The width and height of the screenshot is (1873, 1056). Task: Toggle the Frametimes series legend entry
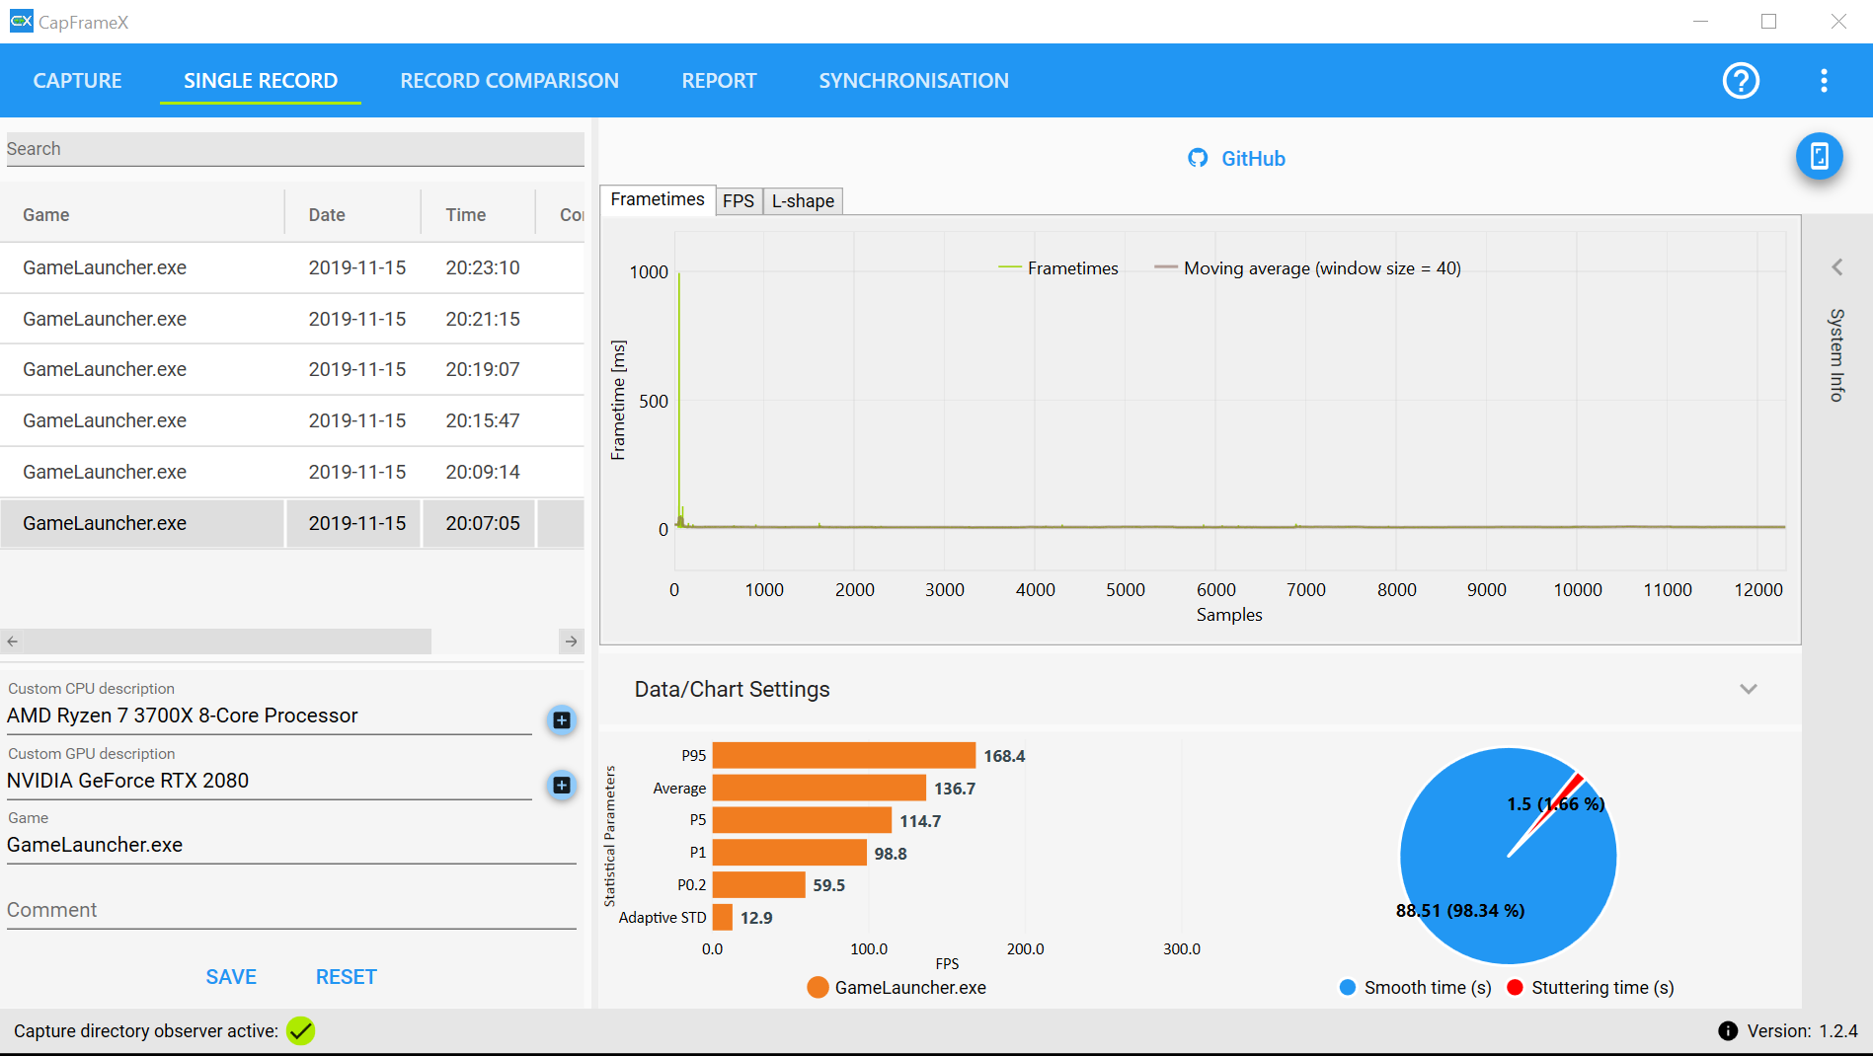click(1058, 268)
